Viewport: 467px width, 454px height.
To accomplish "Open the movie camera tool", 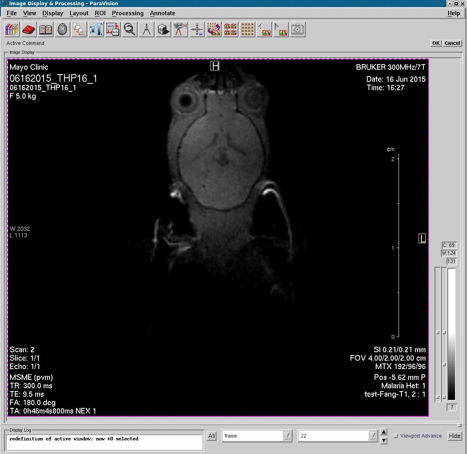I will (180, 30).
